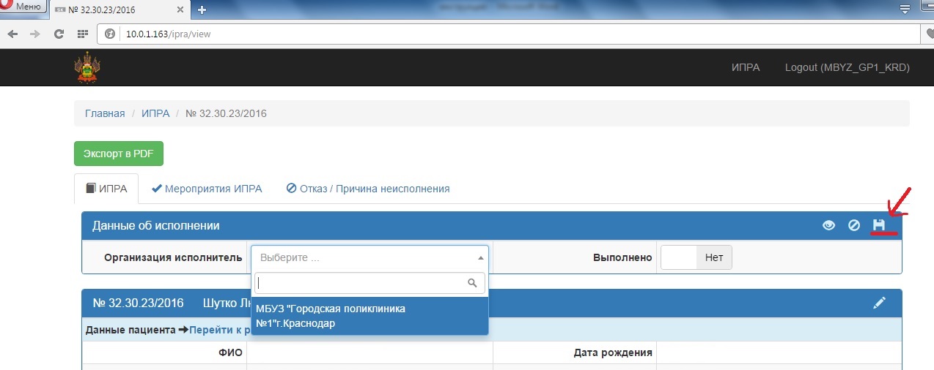The height and width of the screenshot is (370, 934).
Task: Collapse the Организация исполнитель dropdown
Action: point(370,257)
